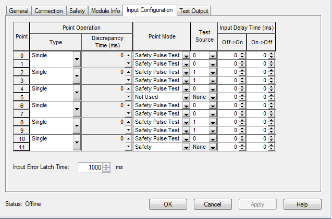Open the Test Output tab
This screenshot has width=332, height=219.
point(193,11)
